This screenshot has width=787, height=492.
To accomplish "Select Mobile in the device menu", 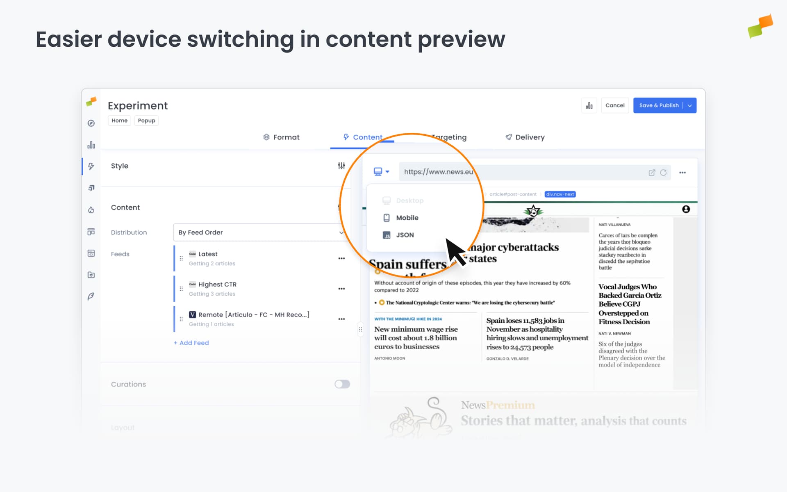I will pyautogui.click(x=407, y=218).
